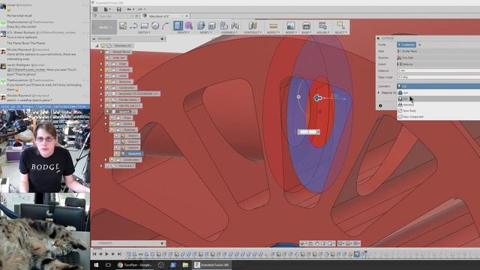Open the Extent Distance dropdown
The width and height of the screenshot is (480, 270).
coord(438,64)
